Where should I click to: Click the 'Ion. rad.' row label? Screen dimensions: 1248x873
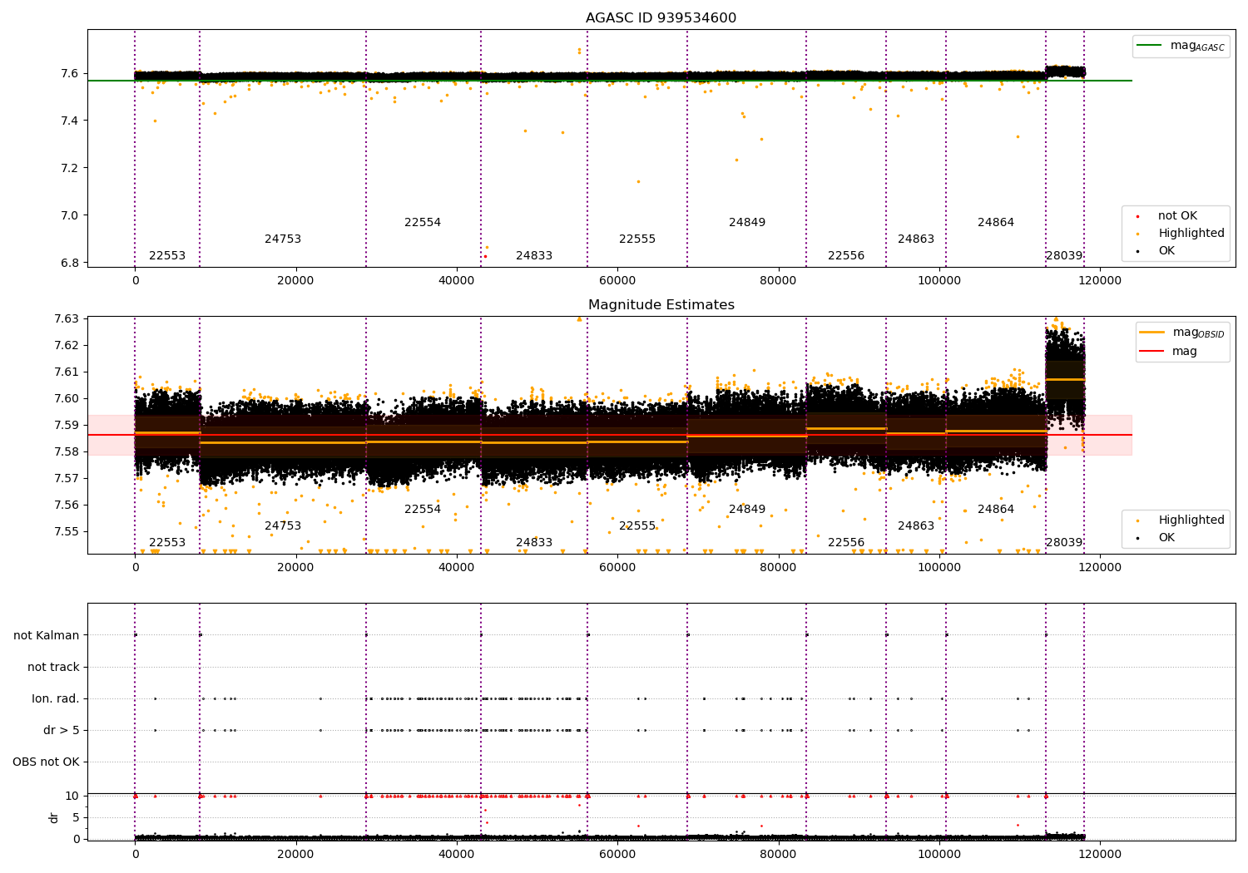click(x=56, y=699)
